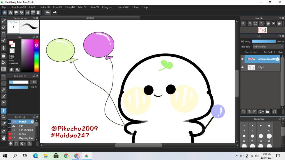Viewport: 285px width, 160px height.
Task: Toggle visibility of the Lớp1 layer
Action: click(x=242, y=67)
